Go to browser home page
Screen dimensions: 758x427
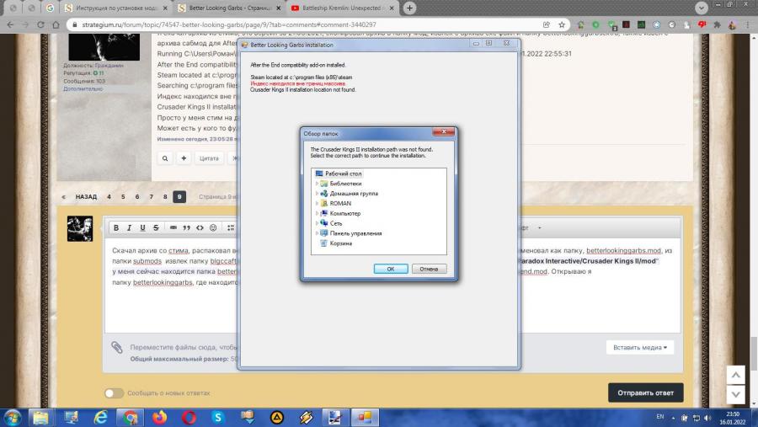pyautogui.click(x=56, y=24)
